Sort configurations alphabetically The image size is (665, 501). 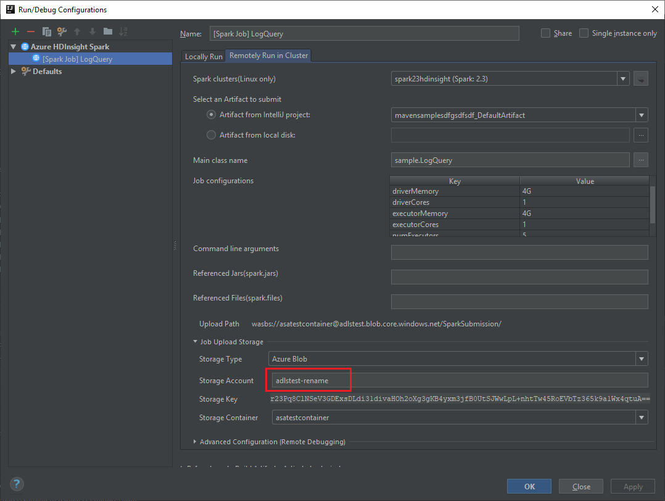click(122, 31)
